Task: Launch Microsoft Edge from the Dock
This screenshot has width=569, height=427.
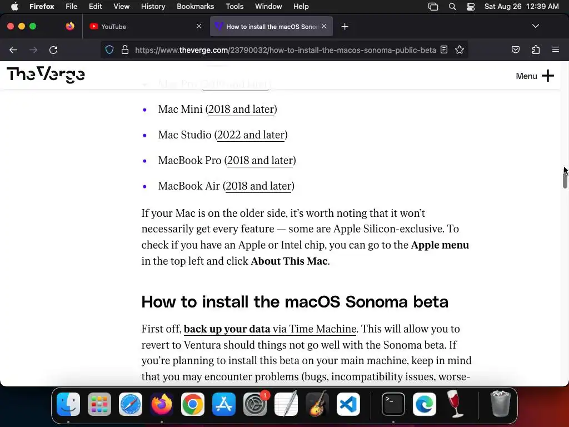Action: point(425,404)
